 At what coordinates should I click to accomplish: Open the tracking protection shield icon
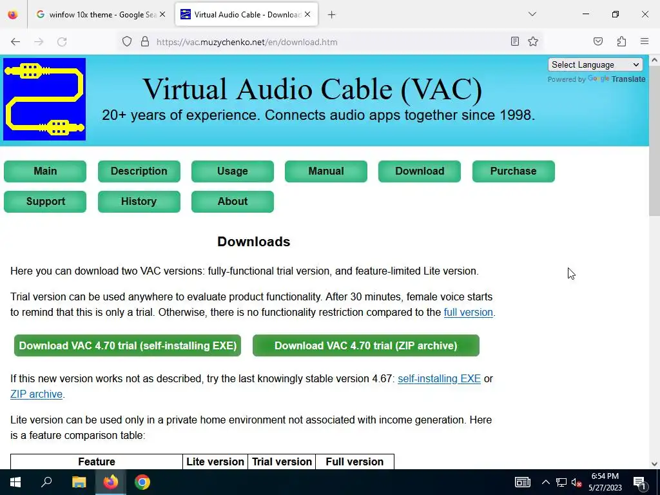[x=127, y=42]
